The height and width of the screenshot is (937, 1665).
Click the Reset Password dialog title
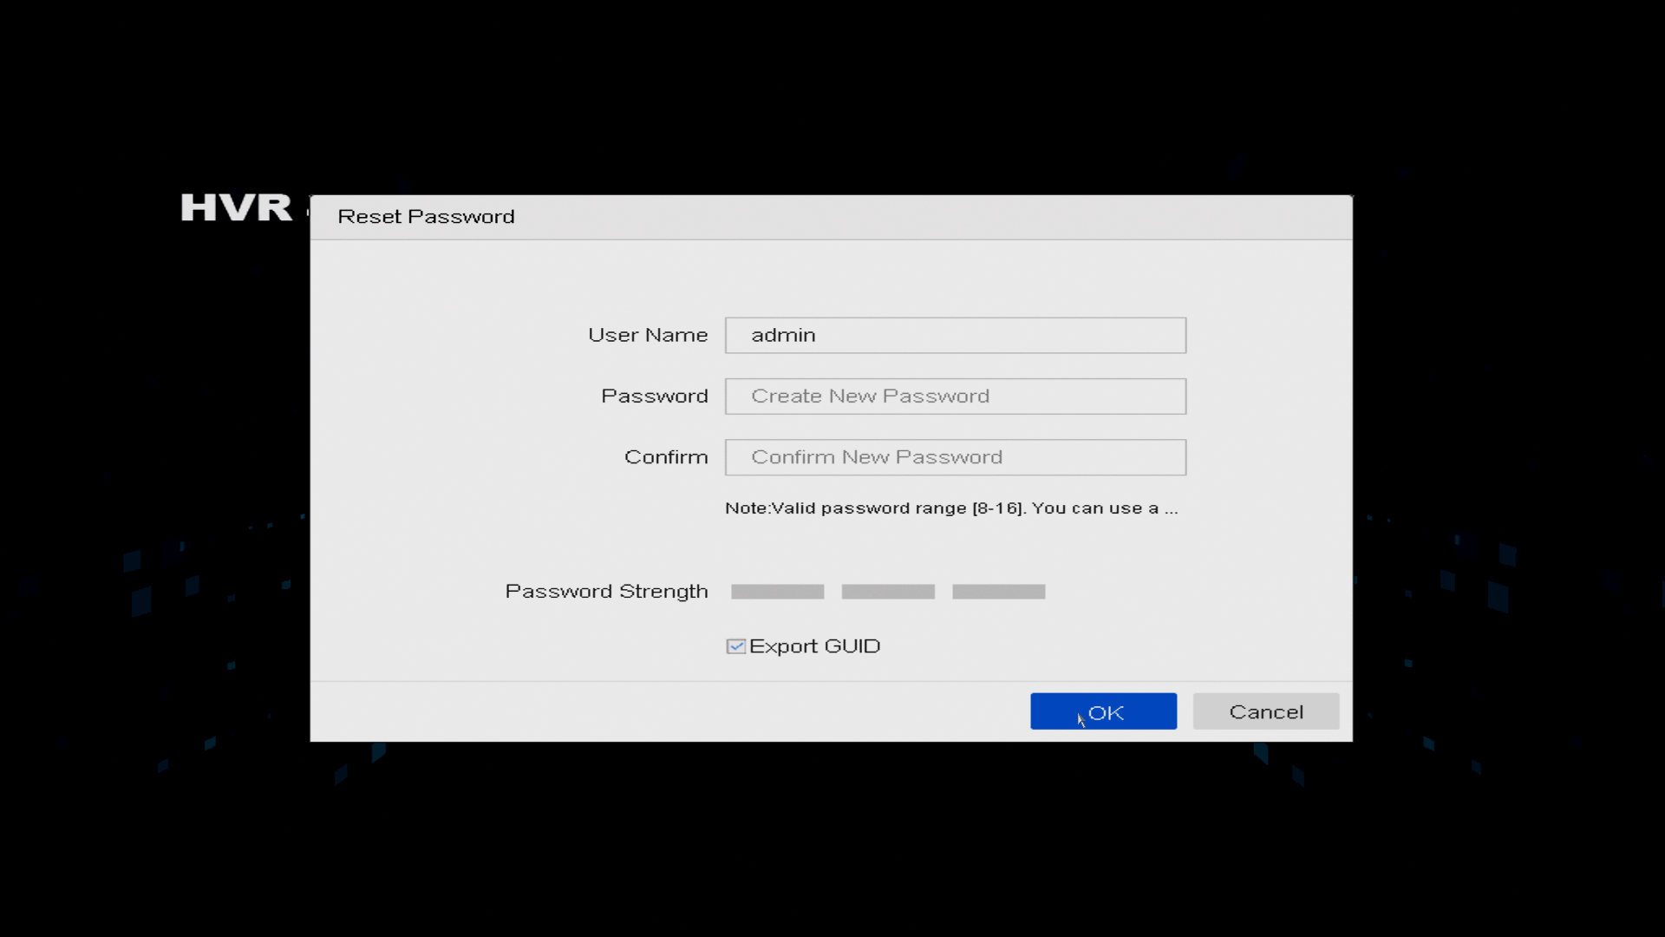[x=426, y=217]
